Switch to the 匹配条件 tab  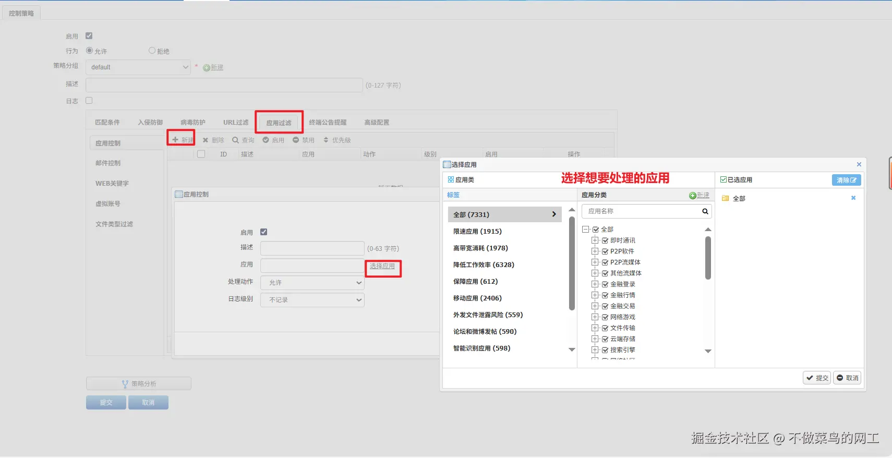[x=107, y=122]
